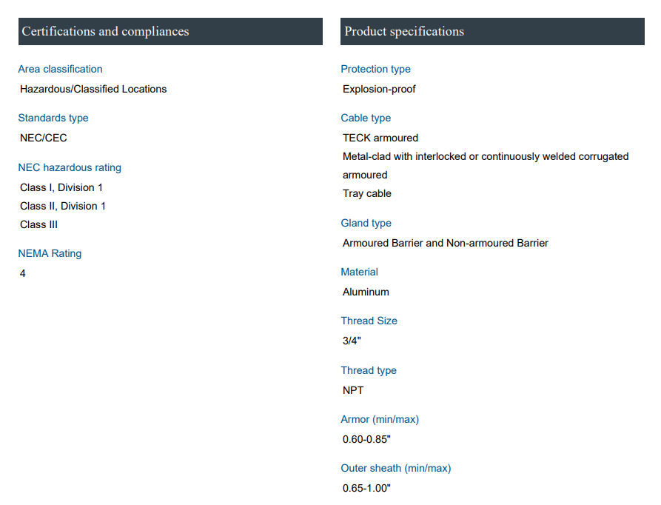Screen dimensions: 661x505
Task: Click the Gland type label
Action: click(366, 223)
